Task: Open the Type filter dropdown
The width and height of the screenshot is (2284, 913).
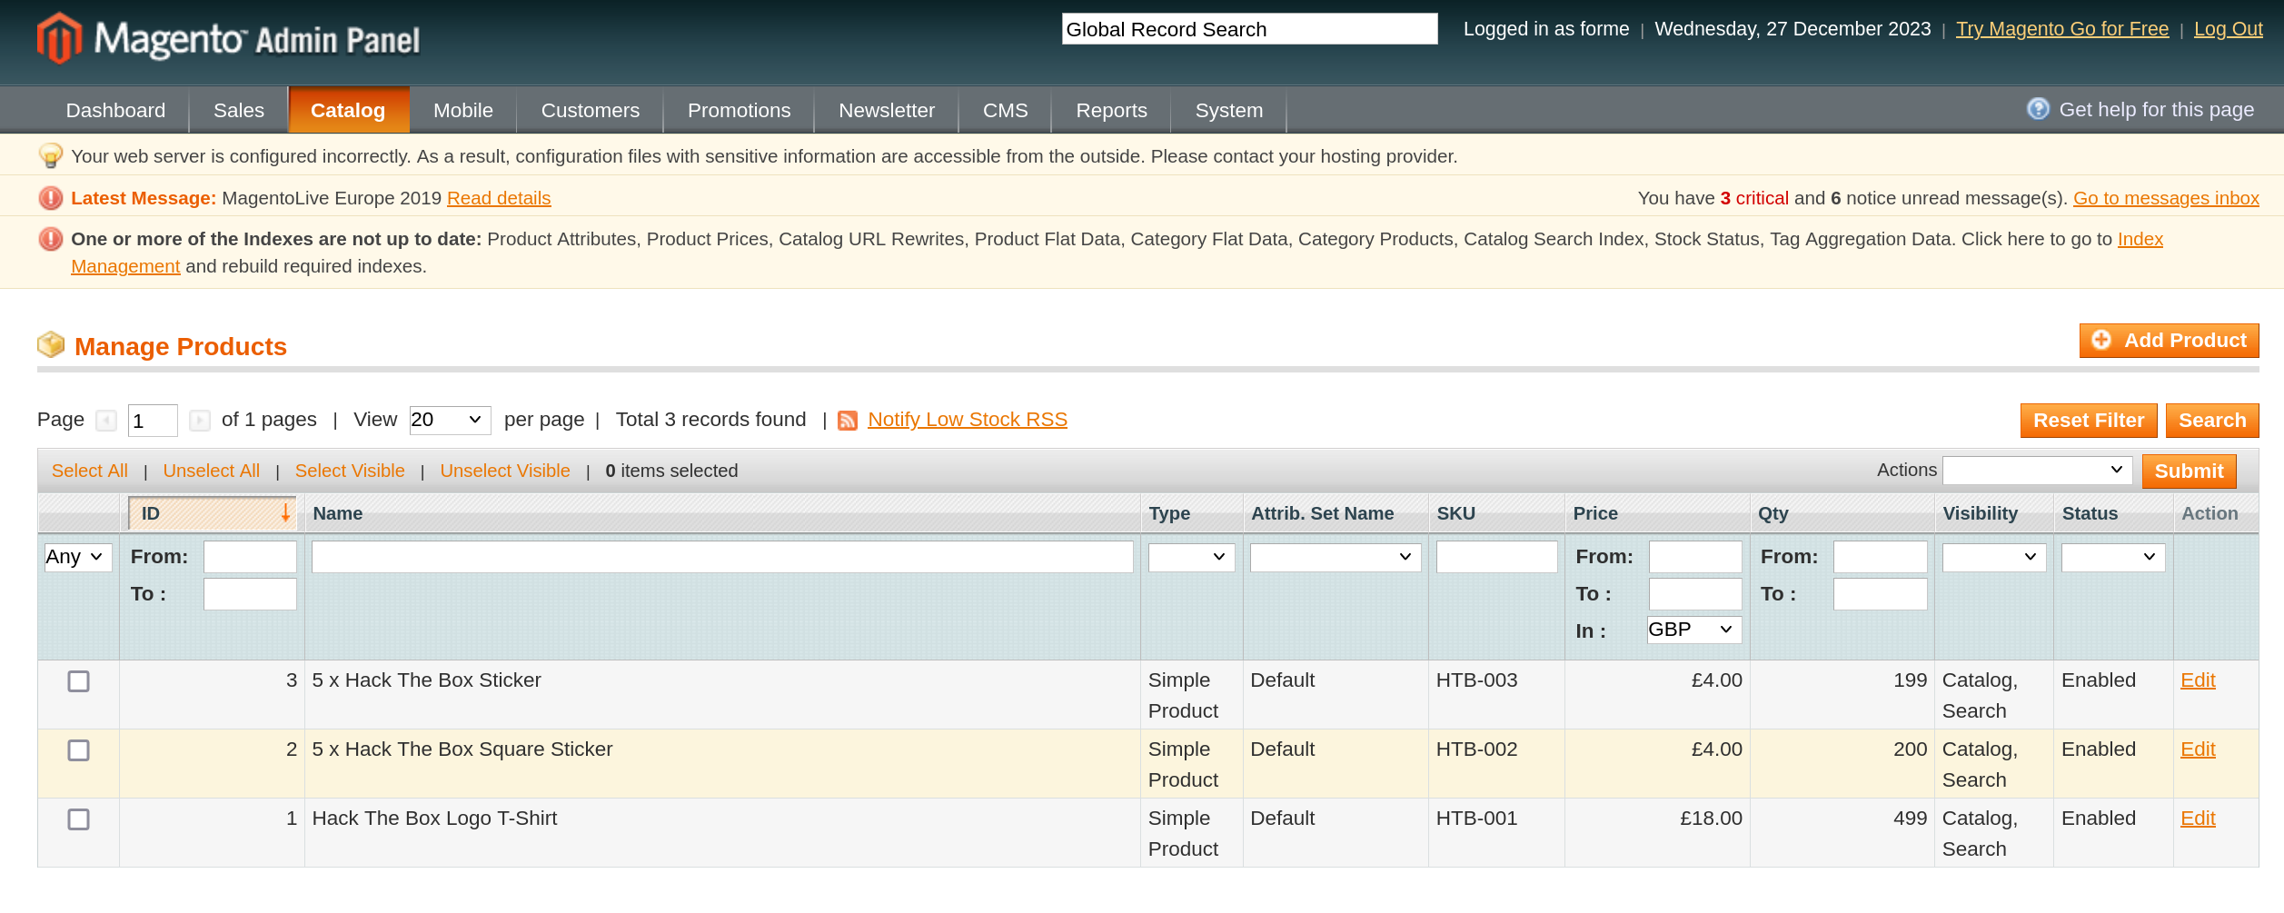Action: [x=1191, y=557]
